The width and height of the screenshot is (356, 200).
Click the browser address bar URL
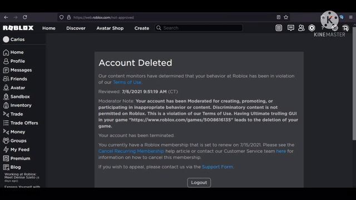pos(103,17)
